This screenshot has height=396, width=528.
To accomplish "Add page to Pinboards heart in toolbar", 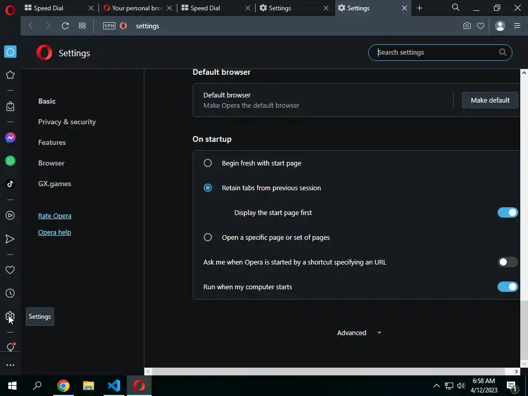I will [481, 26].
